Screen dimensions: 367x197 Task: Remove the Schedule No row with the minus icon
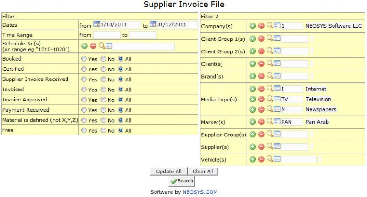pos(93,46)
